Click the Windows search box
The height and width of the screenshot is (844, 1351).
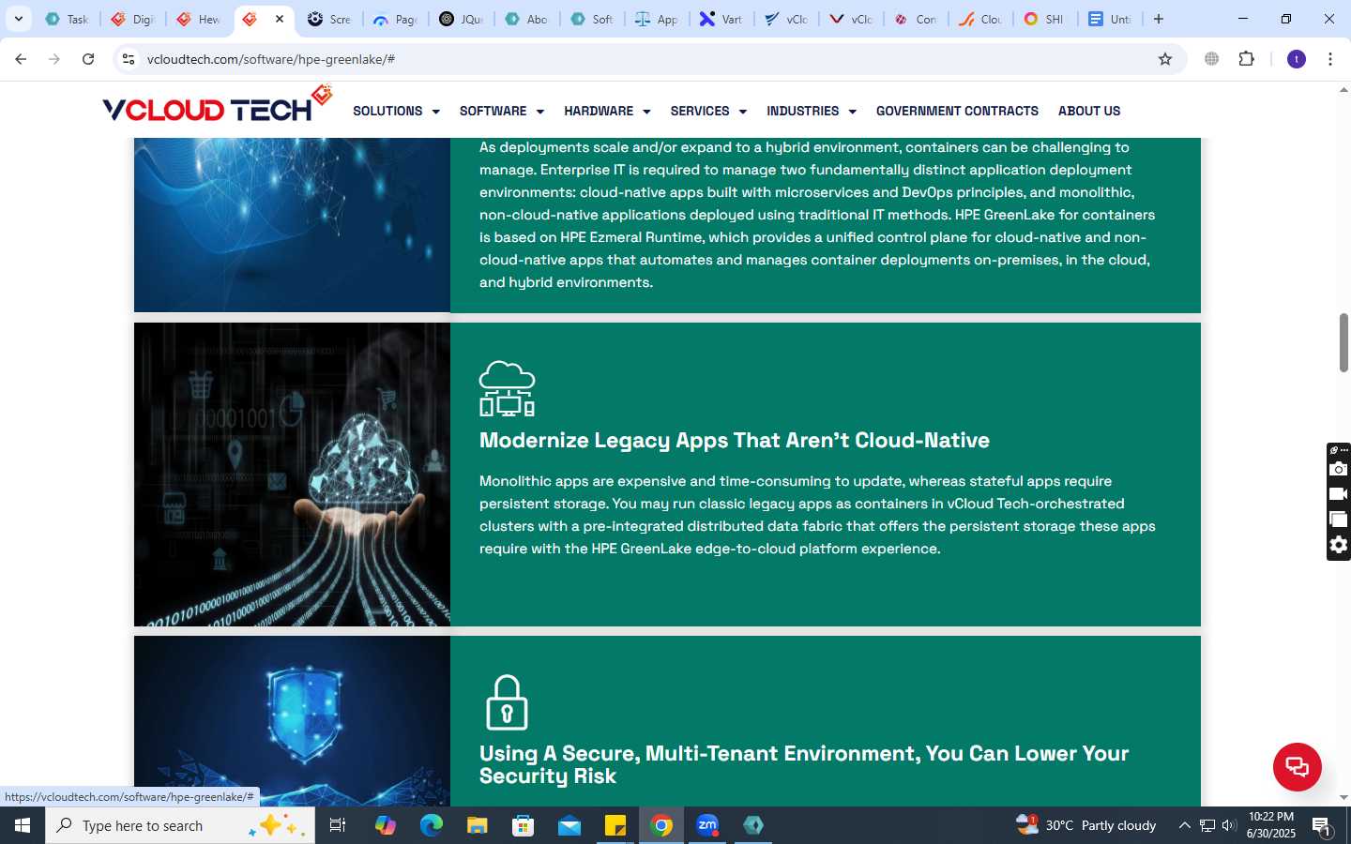(x=180, y=825)
